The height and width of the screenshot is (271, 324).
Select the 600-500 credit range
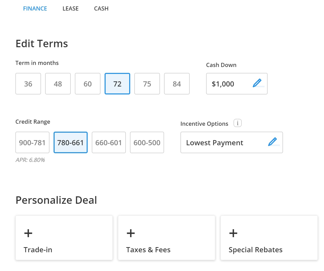pos(147,143)
